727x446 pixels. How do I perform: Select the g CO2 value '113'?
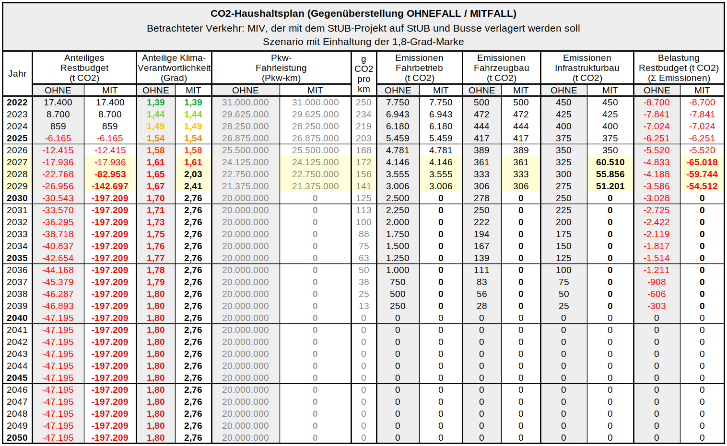(363, 210)
